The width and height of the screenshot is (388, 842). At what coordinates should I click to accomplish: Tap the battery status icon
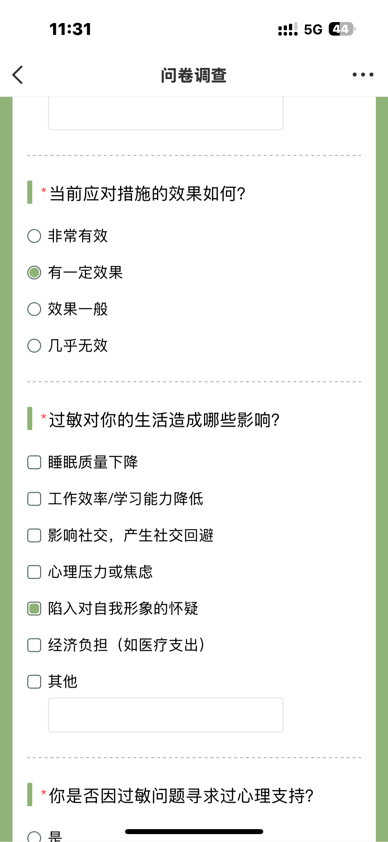[342, 29]
